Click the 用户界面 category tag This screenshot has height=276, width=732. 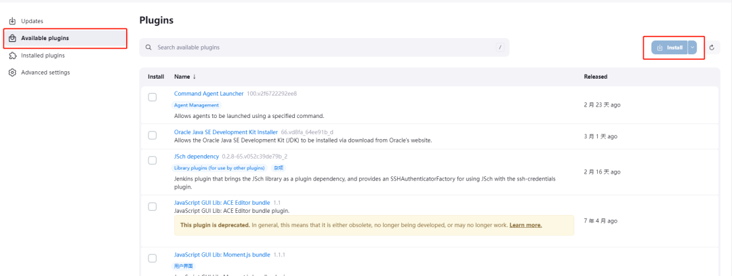point(183,267)
